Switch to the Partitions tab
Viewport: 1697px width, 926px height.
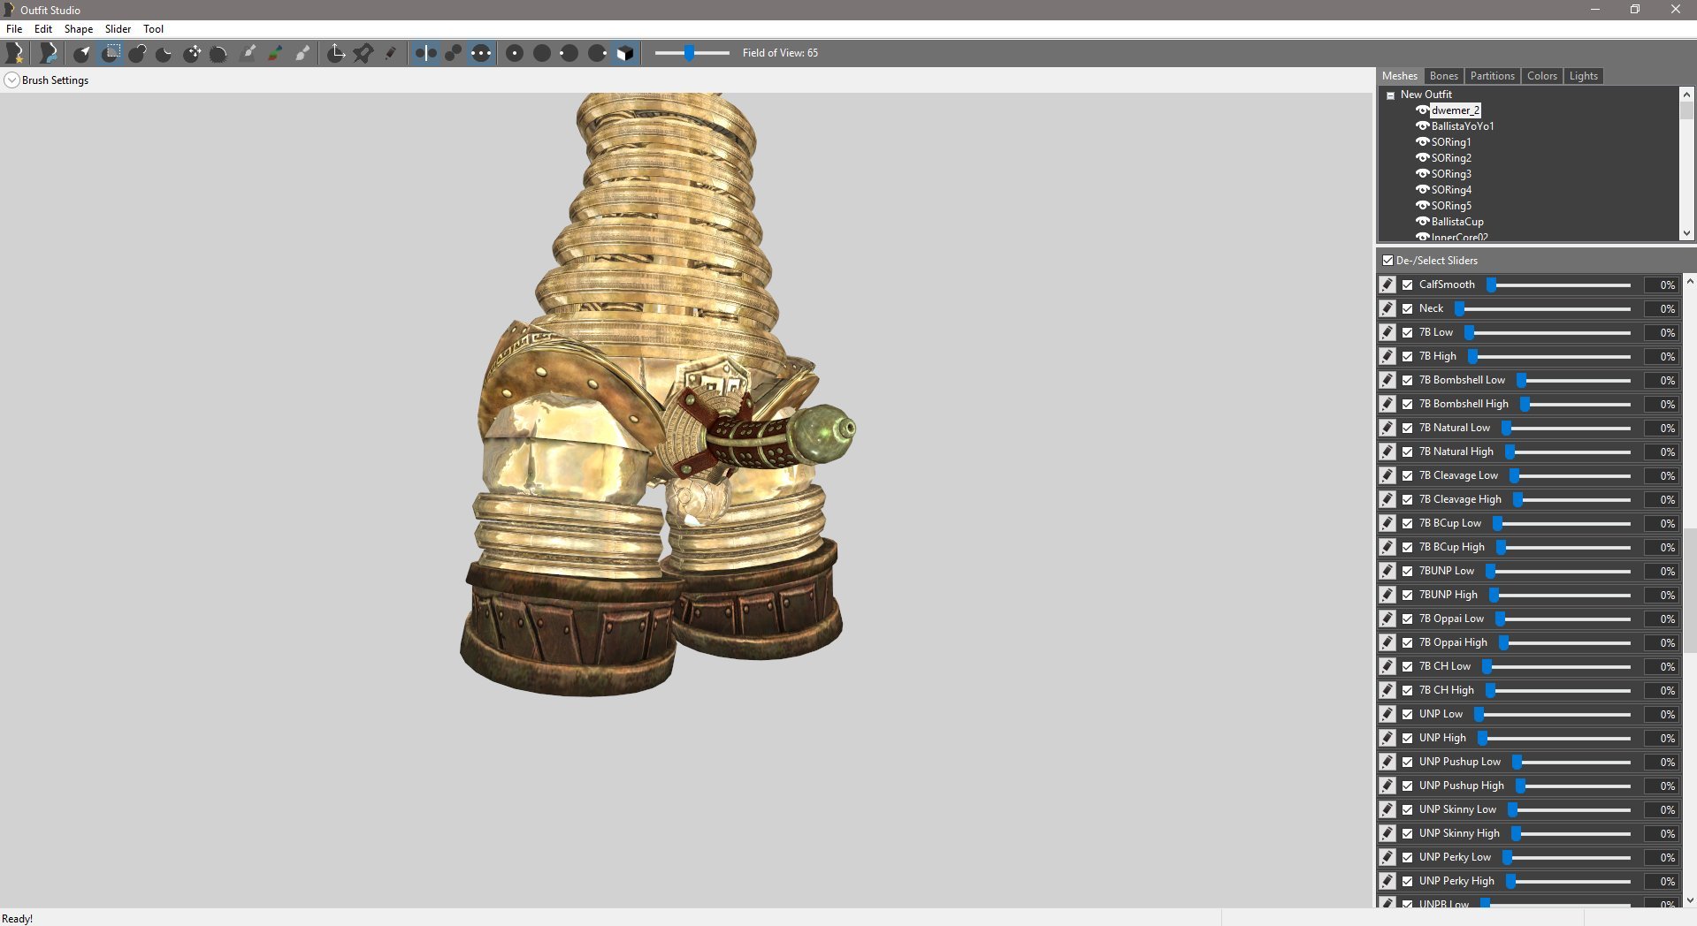point(1492,76)
